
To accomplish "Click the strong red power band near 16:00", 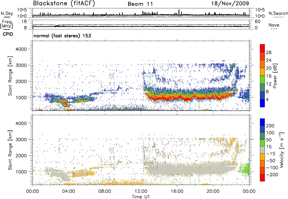I will click(177, 98).
